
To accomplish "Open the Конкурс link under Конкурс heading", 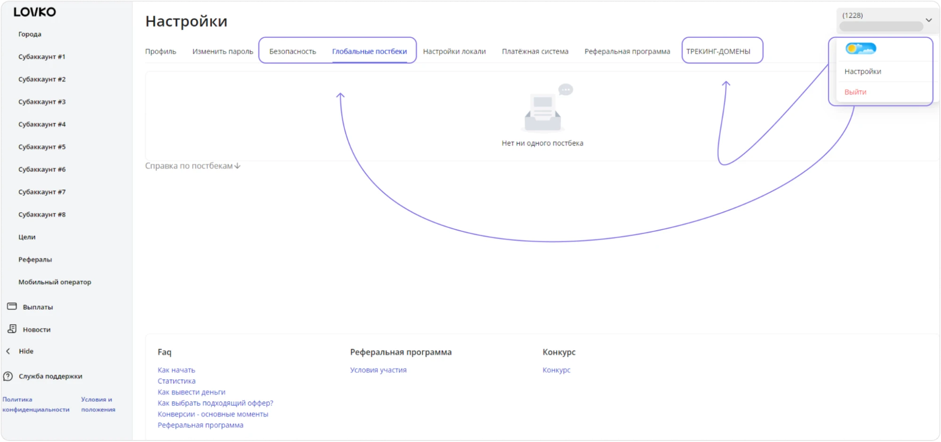I will [x=556, y=370].
